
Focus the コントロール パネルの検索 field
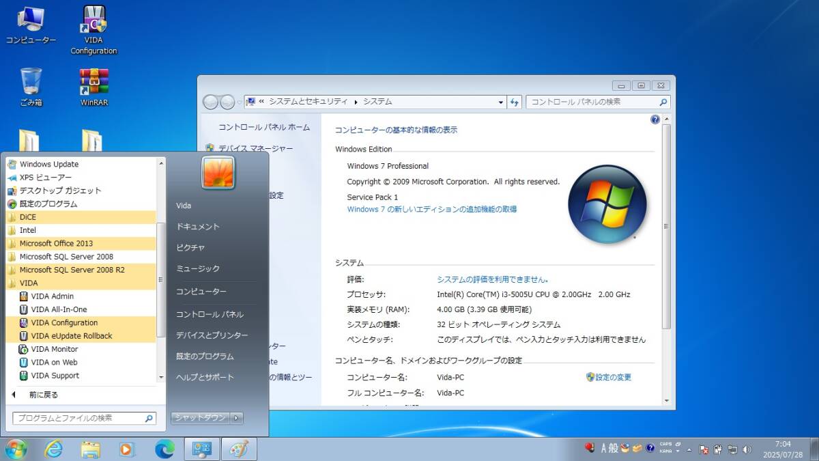(x=598, y=102)
